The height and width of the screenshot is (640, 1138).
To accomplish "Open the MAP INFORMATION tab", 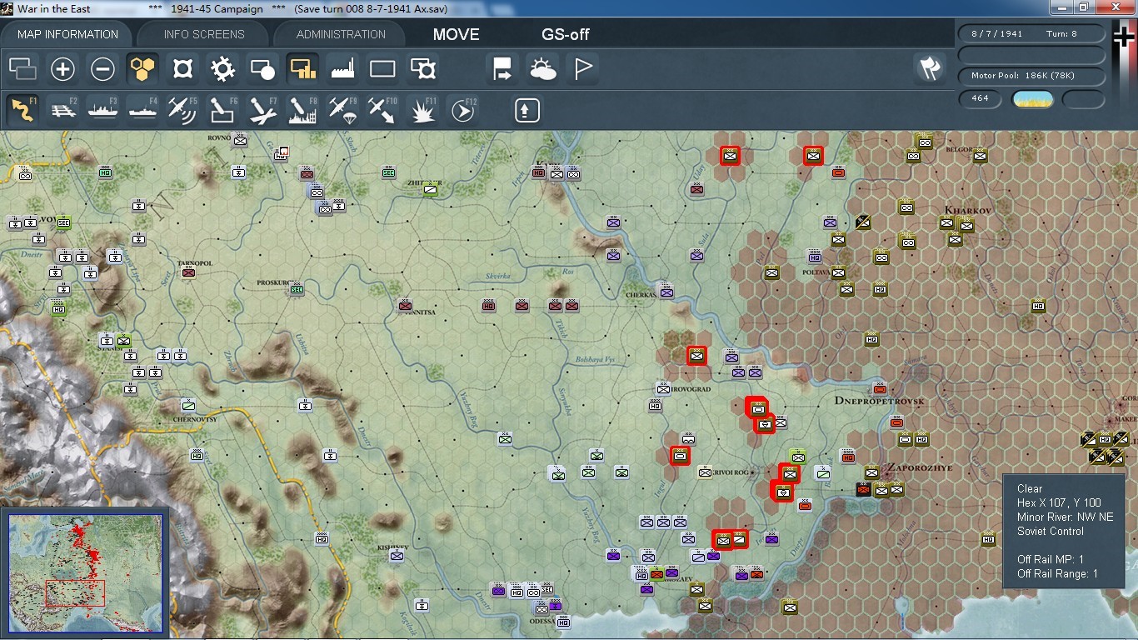I will [x=67, y=34].
